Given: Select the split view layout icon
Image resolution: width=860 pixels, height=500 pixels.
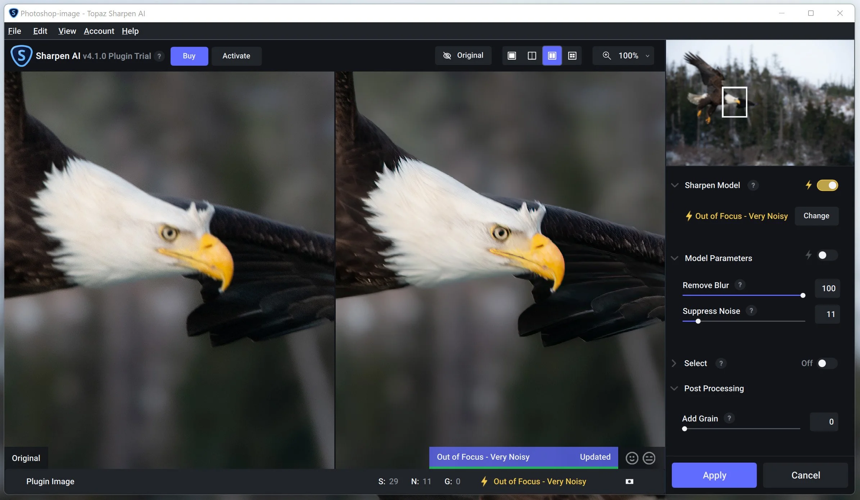Looking at the screenshot, I should tap(532, 56).
